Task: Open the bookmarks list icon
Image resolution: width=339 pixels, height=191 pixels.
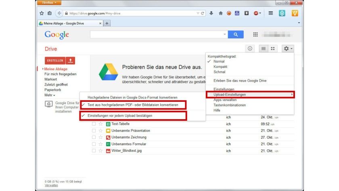Action: tap(50, 13)
